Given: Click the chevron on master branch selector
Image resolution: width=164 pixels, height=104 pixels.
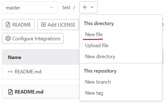Looking at the screenshot, I should [51, 7].
